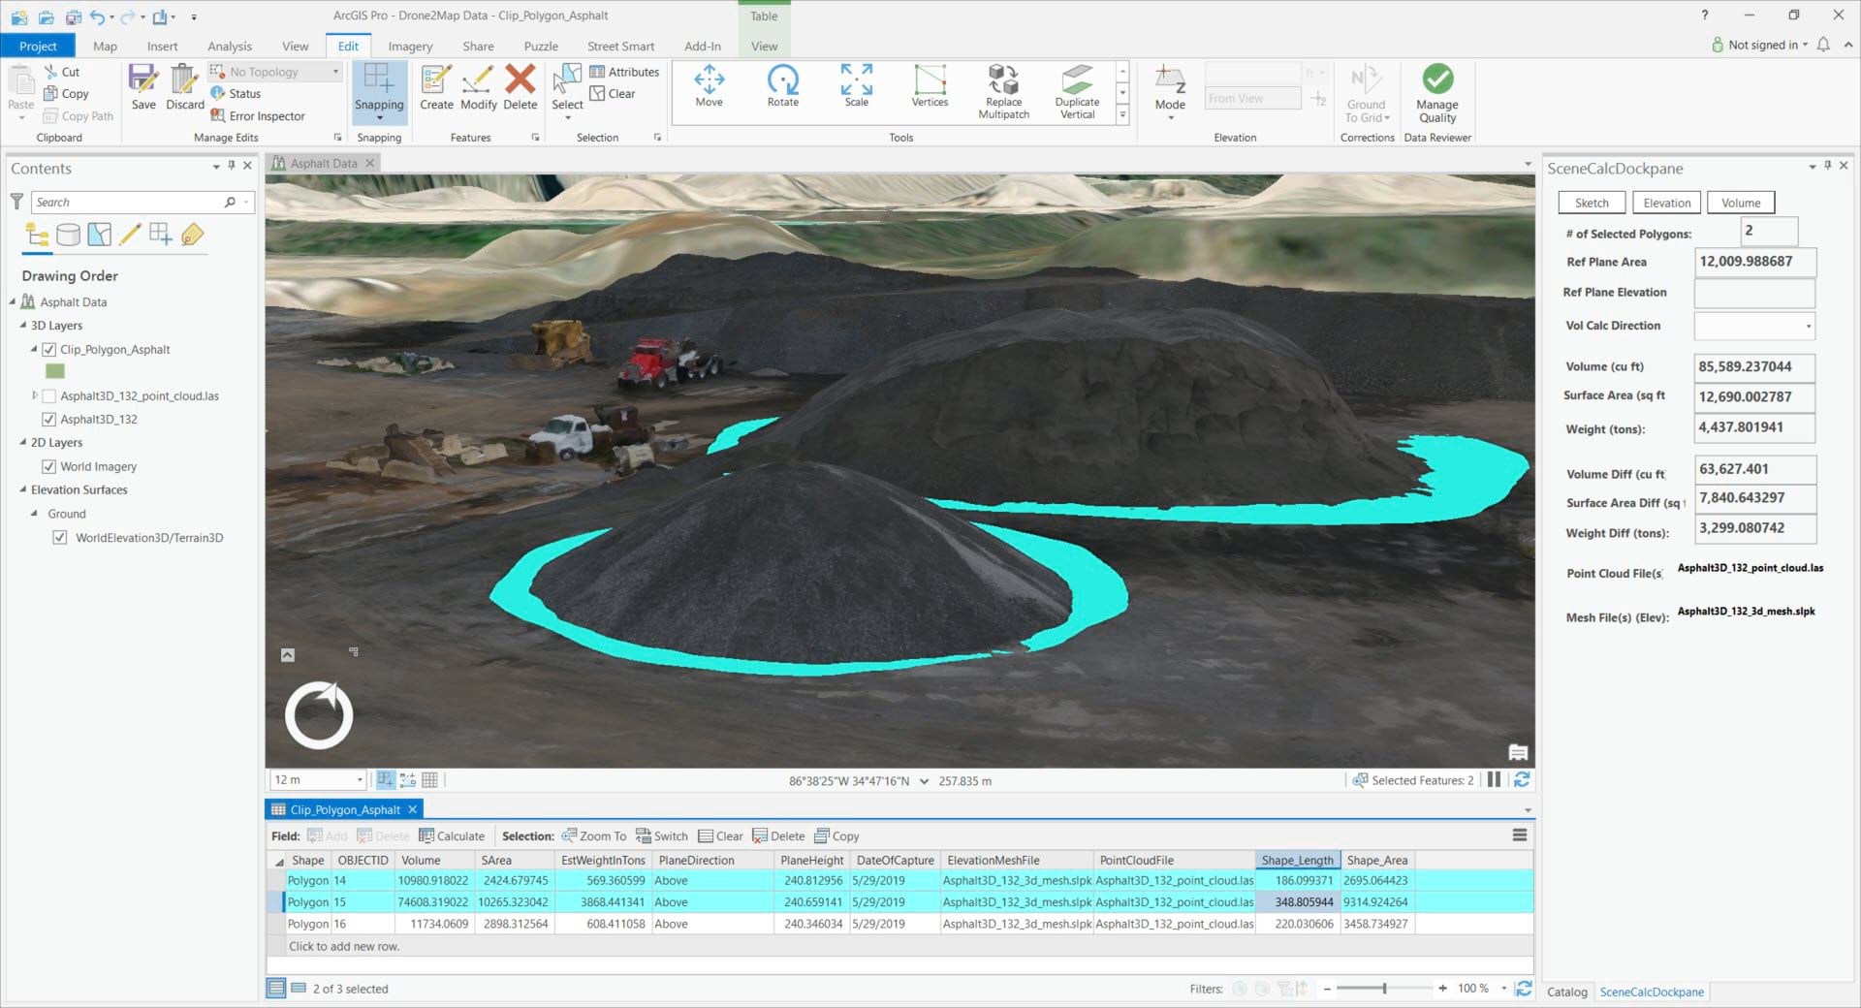Click the scene navigator compass control
This screenshot has height=1008, width=1861.
tap(319, 715)
